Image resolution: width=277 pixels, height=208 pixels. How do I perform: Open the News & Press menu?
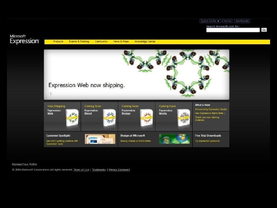click(x=121, y=41)
